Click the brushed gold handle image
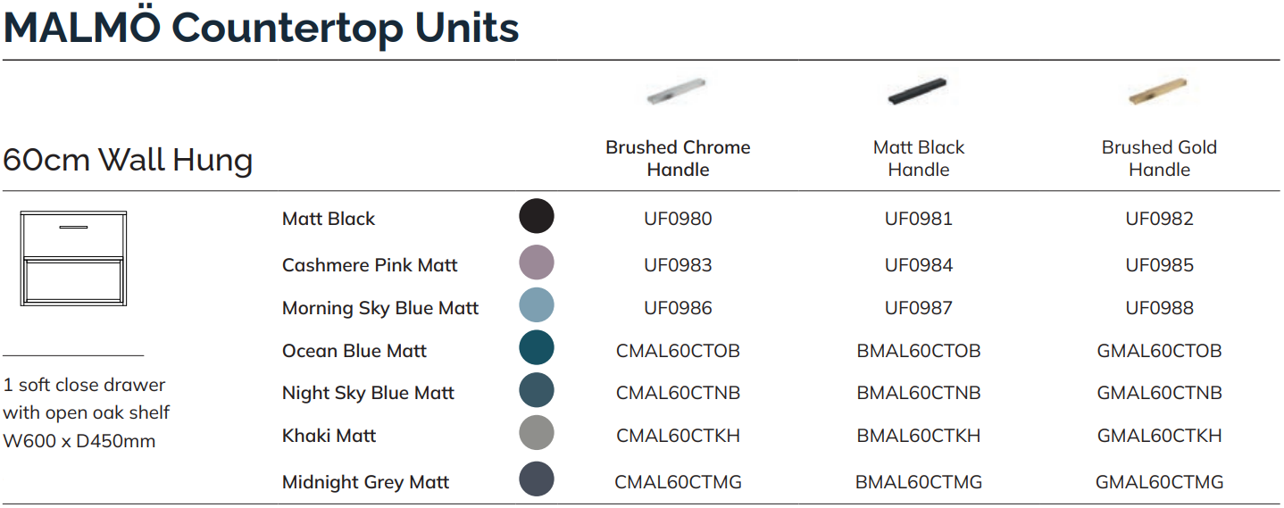Screen dimensions: 1284x508 click(x=1158, y=91)
